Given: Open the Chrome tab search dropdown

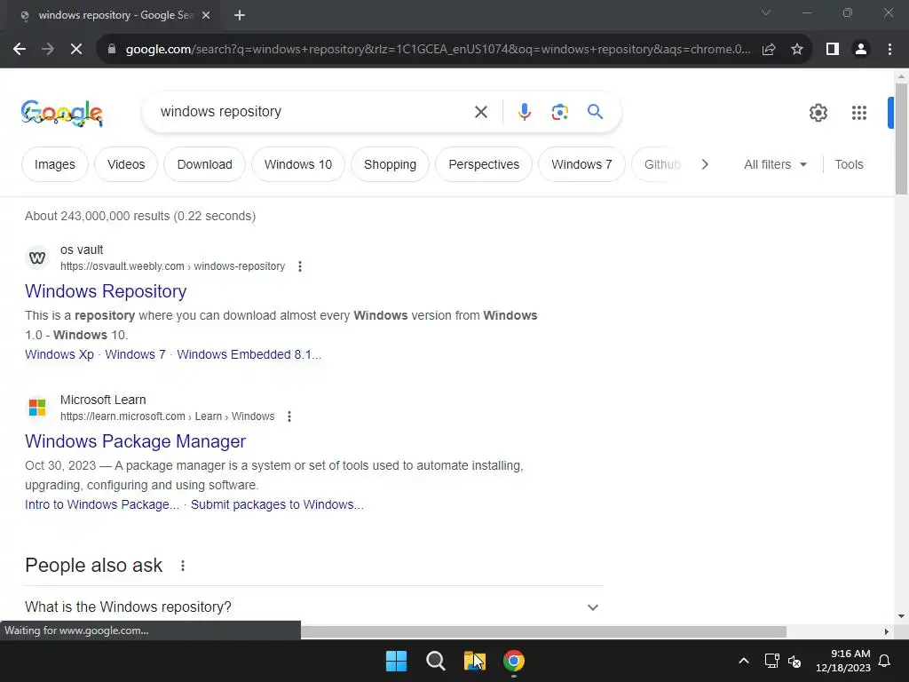Looking at the screenshot, I should pos(766,12).
